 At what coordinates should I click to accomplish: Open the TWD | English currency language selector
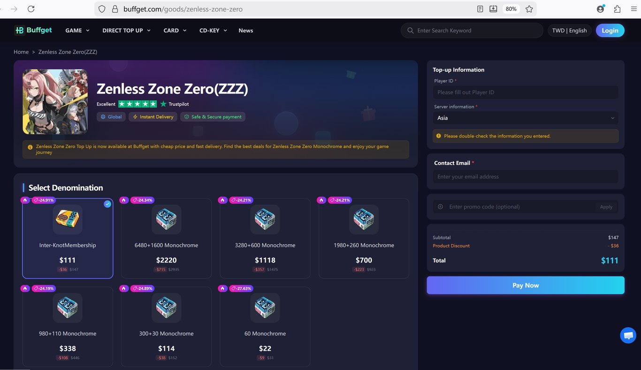570,31
